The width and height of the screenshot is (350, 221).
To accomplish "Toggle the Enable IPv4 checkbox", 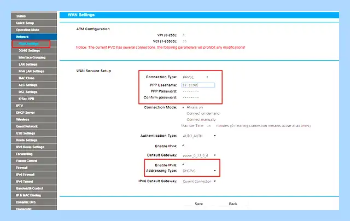I will point(183,146).
